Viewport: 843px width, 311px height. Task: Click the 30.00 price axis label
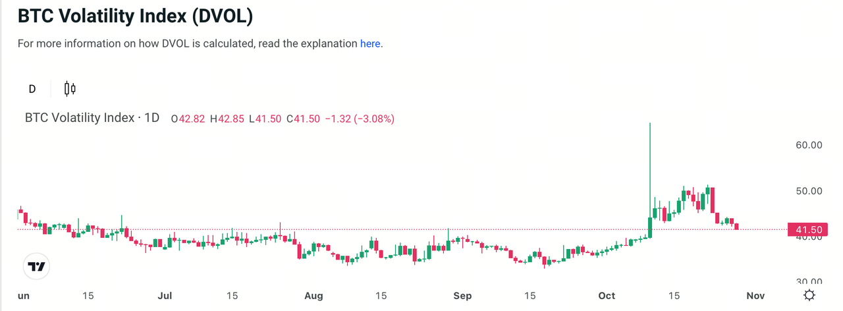pyautogui.click(x=808, y=281)
